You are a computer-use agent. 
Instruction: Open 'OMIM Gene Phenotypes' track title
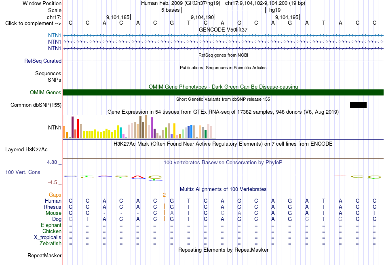click(x=224, y=87)
